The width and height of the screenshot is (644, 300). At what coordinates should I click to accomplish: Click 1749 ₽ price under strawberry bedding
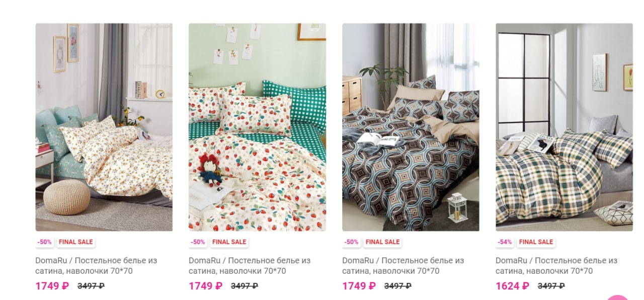[x=205, y=286]
